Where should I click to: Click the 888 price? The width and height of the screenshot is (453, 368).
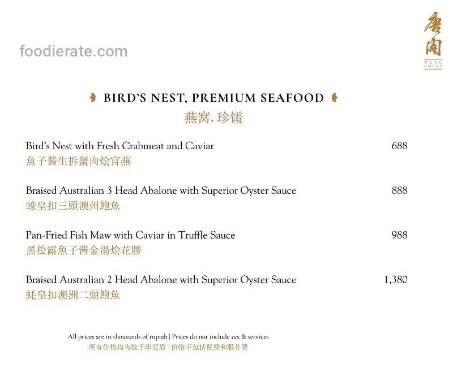(399, 191)
